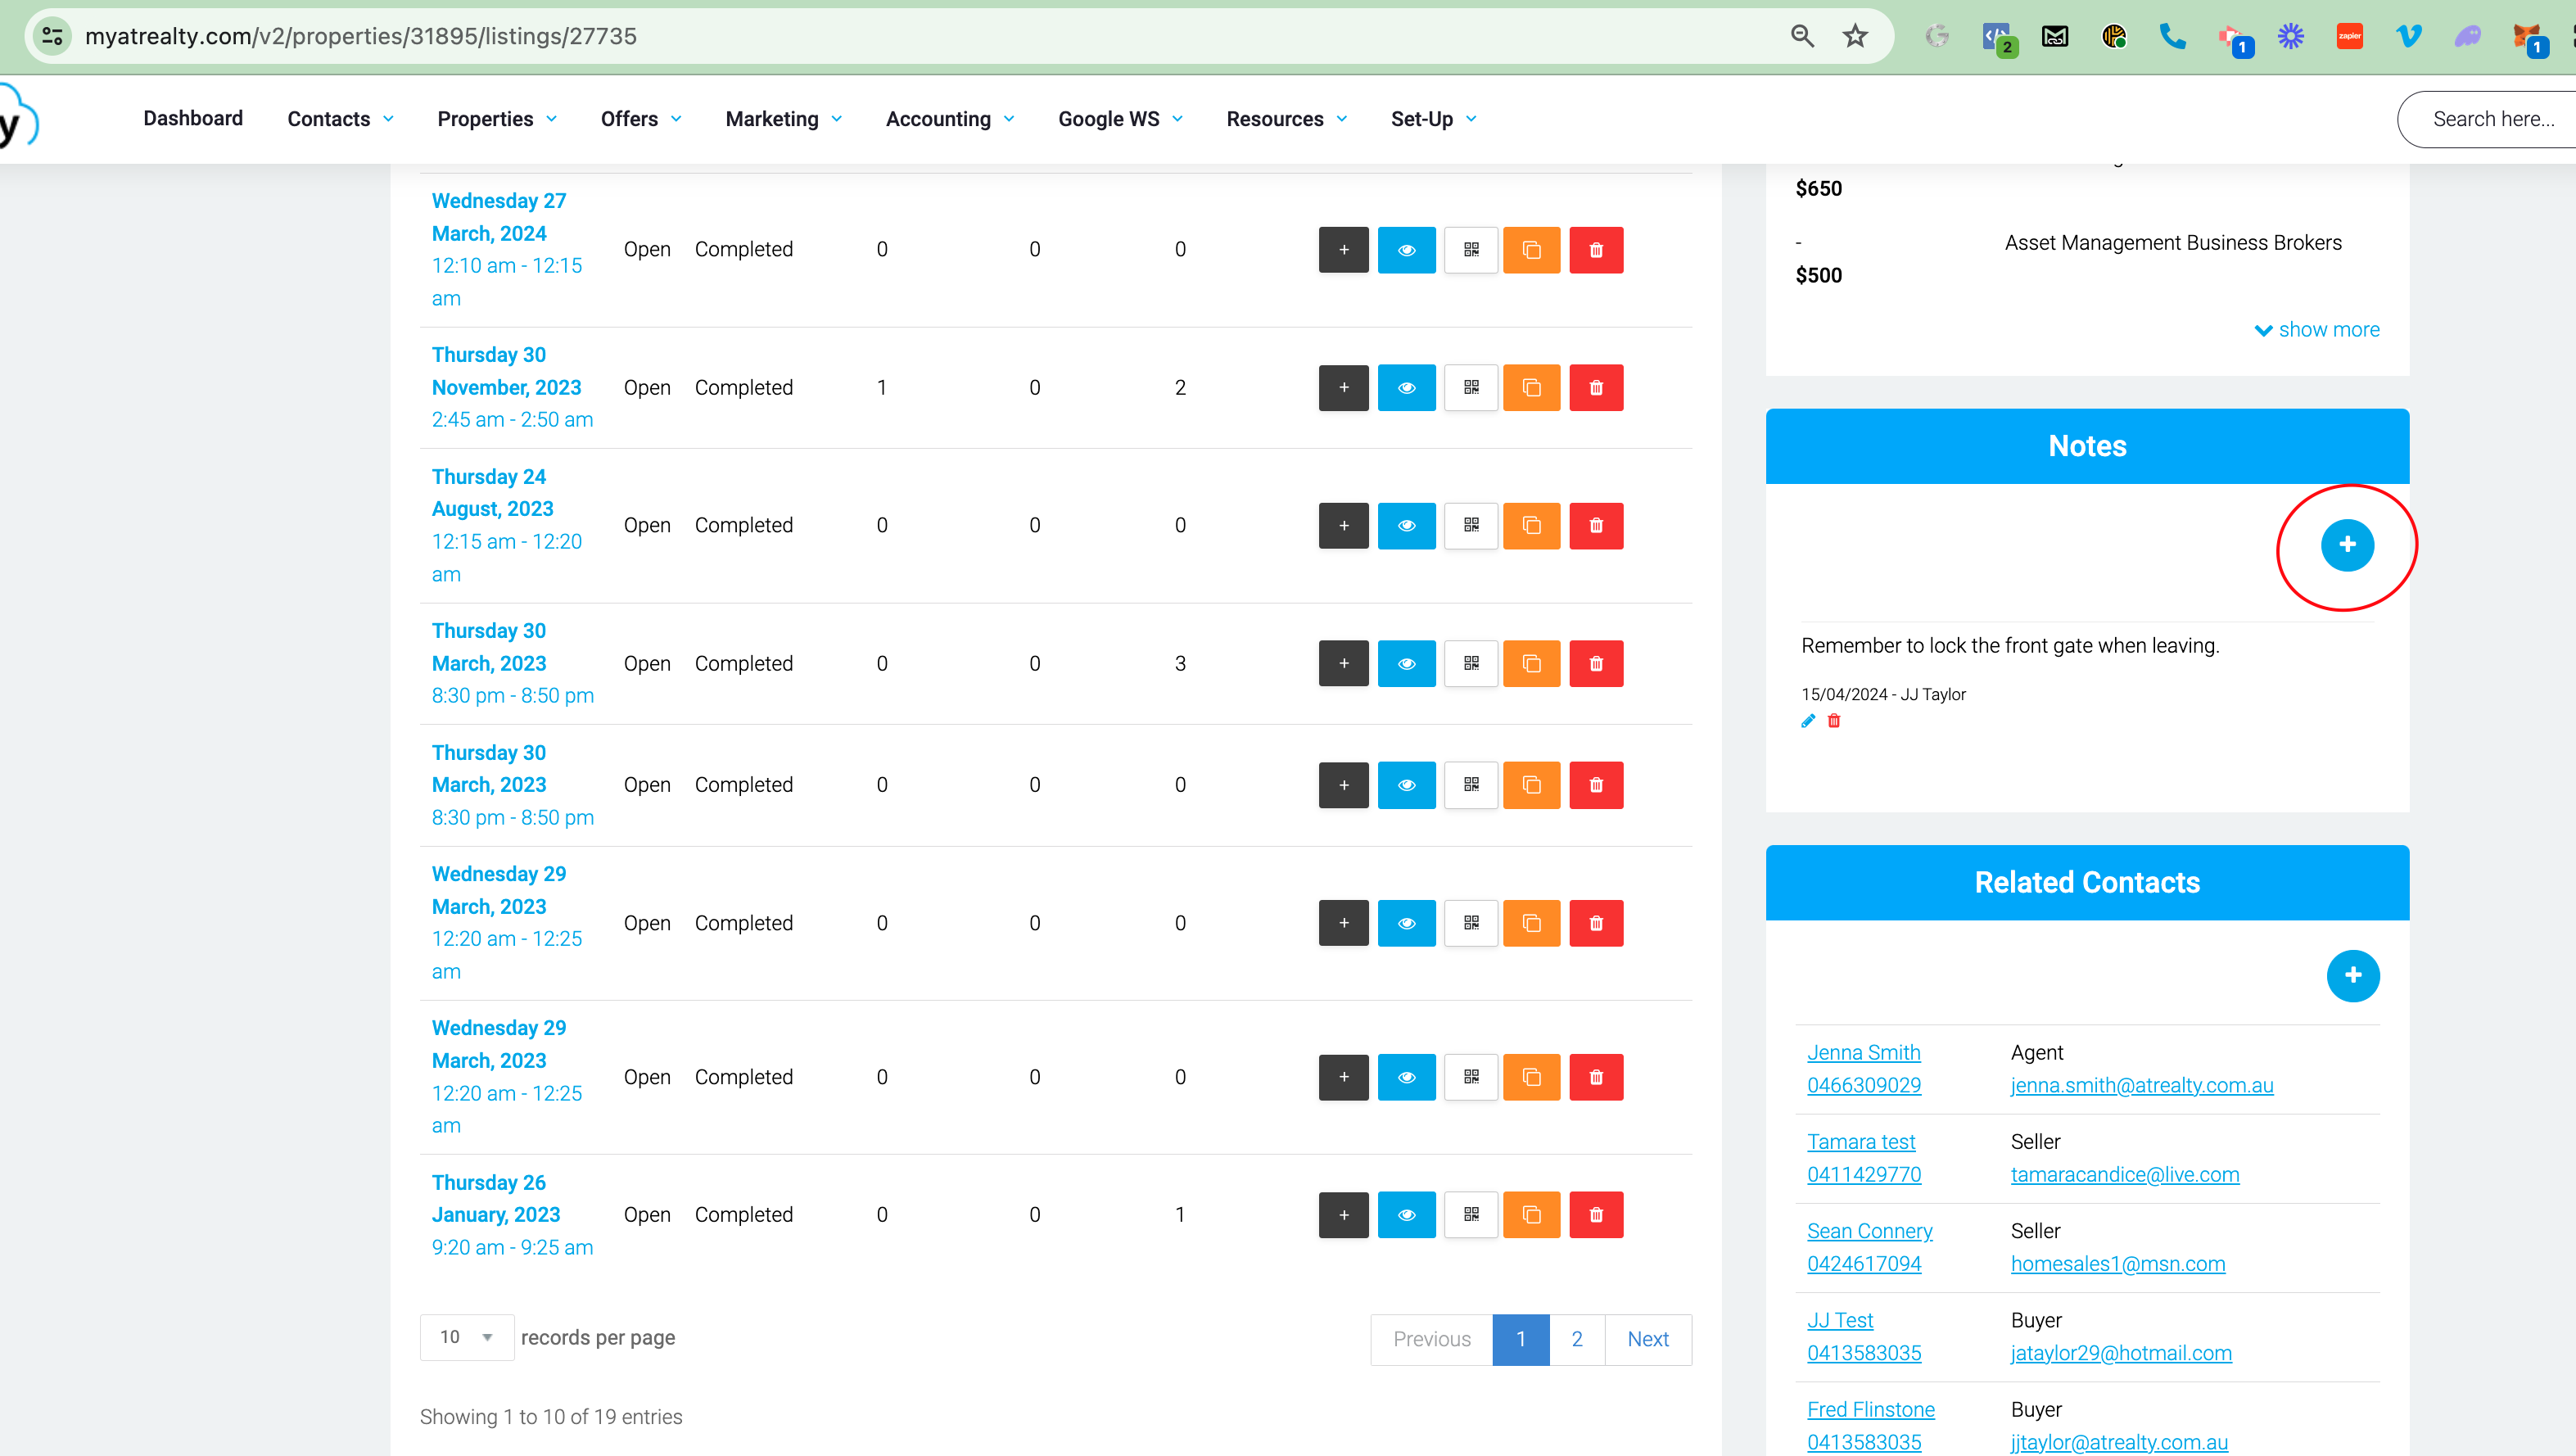Select page 1 in pagination
This screenshot has height=1456, width=2576.
pos(1521,1339)
